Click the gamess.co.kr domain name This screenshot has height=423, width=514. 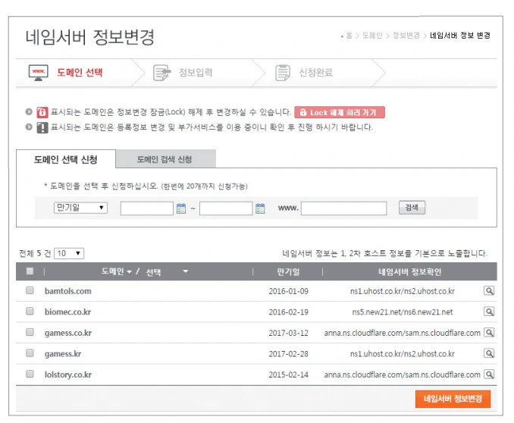68,333
